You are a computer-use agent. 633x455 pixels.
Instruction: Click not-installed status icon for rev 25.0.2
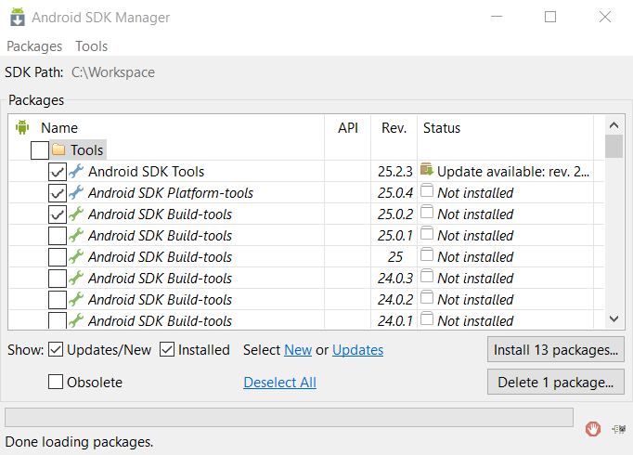tap(427, 212)
